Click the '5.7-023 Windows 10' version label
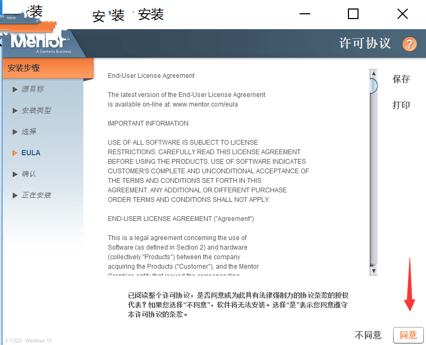The height and width of the screenshot is (345, 426). (x=28, y=340)
